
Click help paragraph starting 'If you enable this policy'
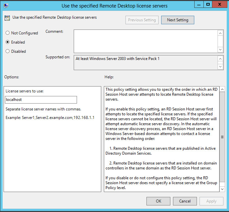coord(161,124)
